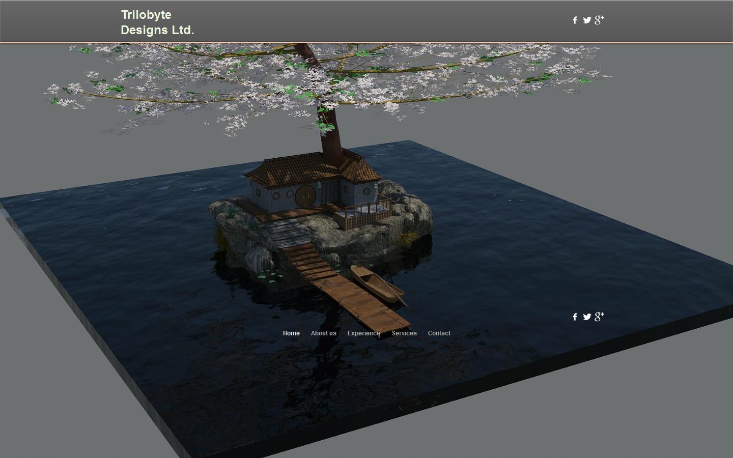733x458 pixels.
Task: Click the round wooden door of the house
Action: click(x=305, y=195)
